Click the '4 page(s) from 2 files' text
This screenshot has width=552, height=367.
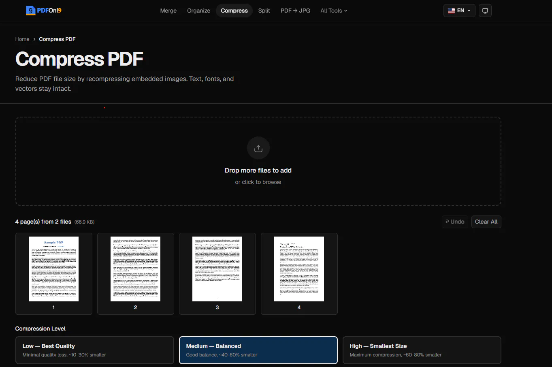pos(43,222)
